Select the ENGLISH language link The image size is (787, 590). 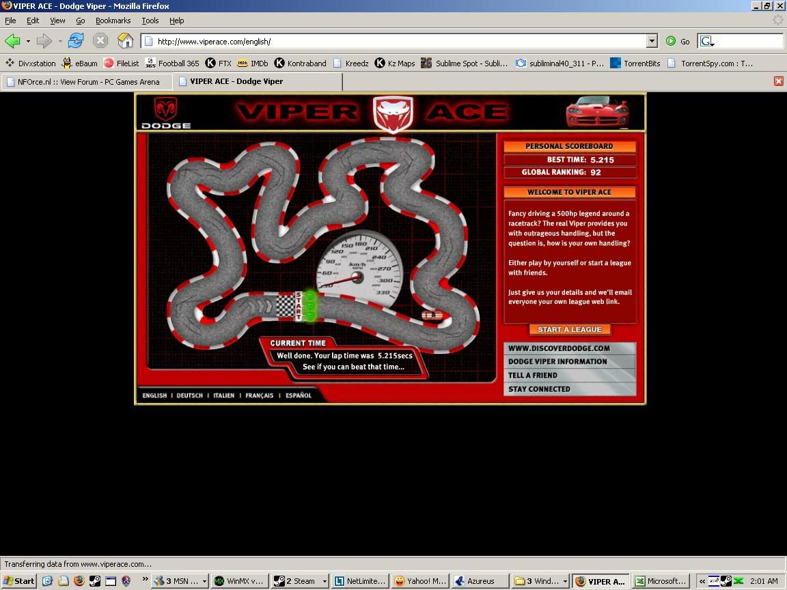pyautogui.click(x=154, y=395)
